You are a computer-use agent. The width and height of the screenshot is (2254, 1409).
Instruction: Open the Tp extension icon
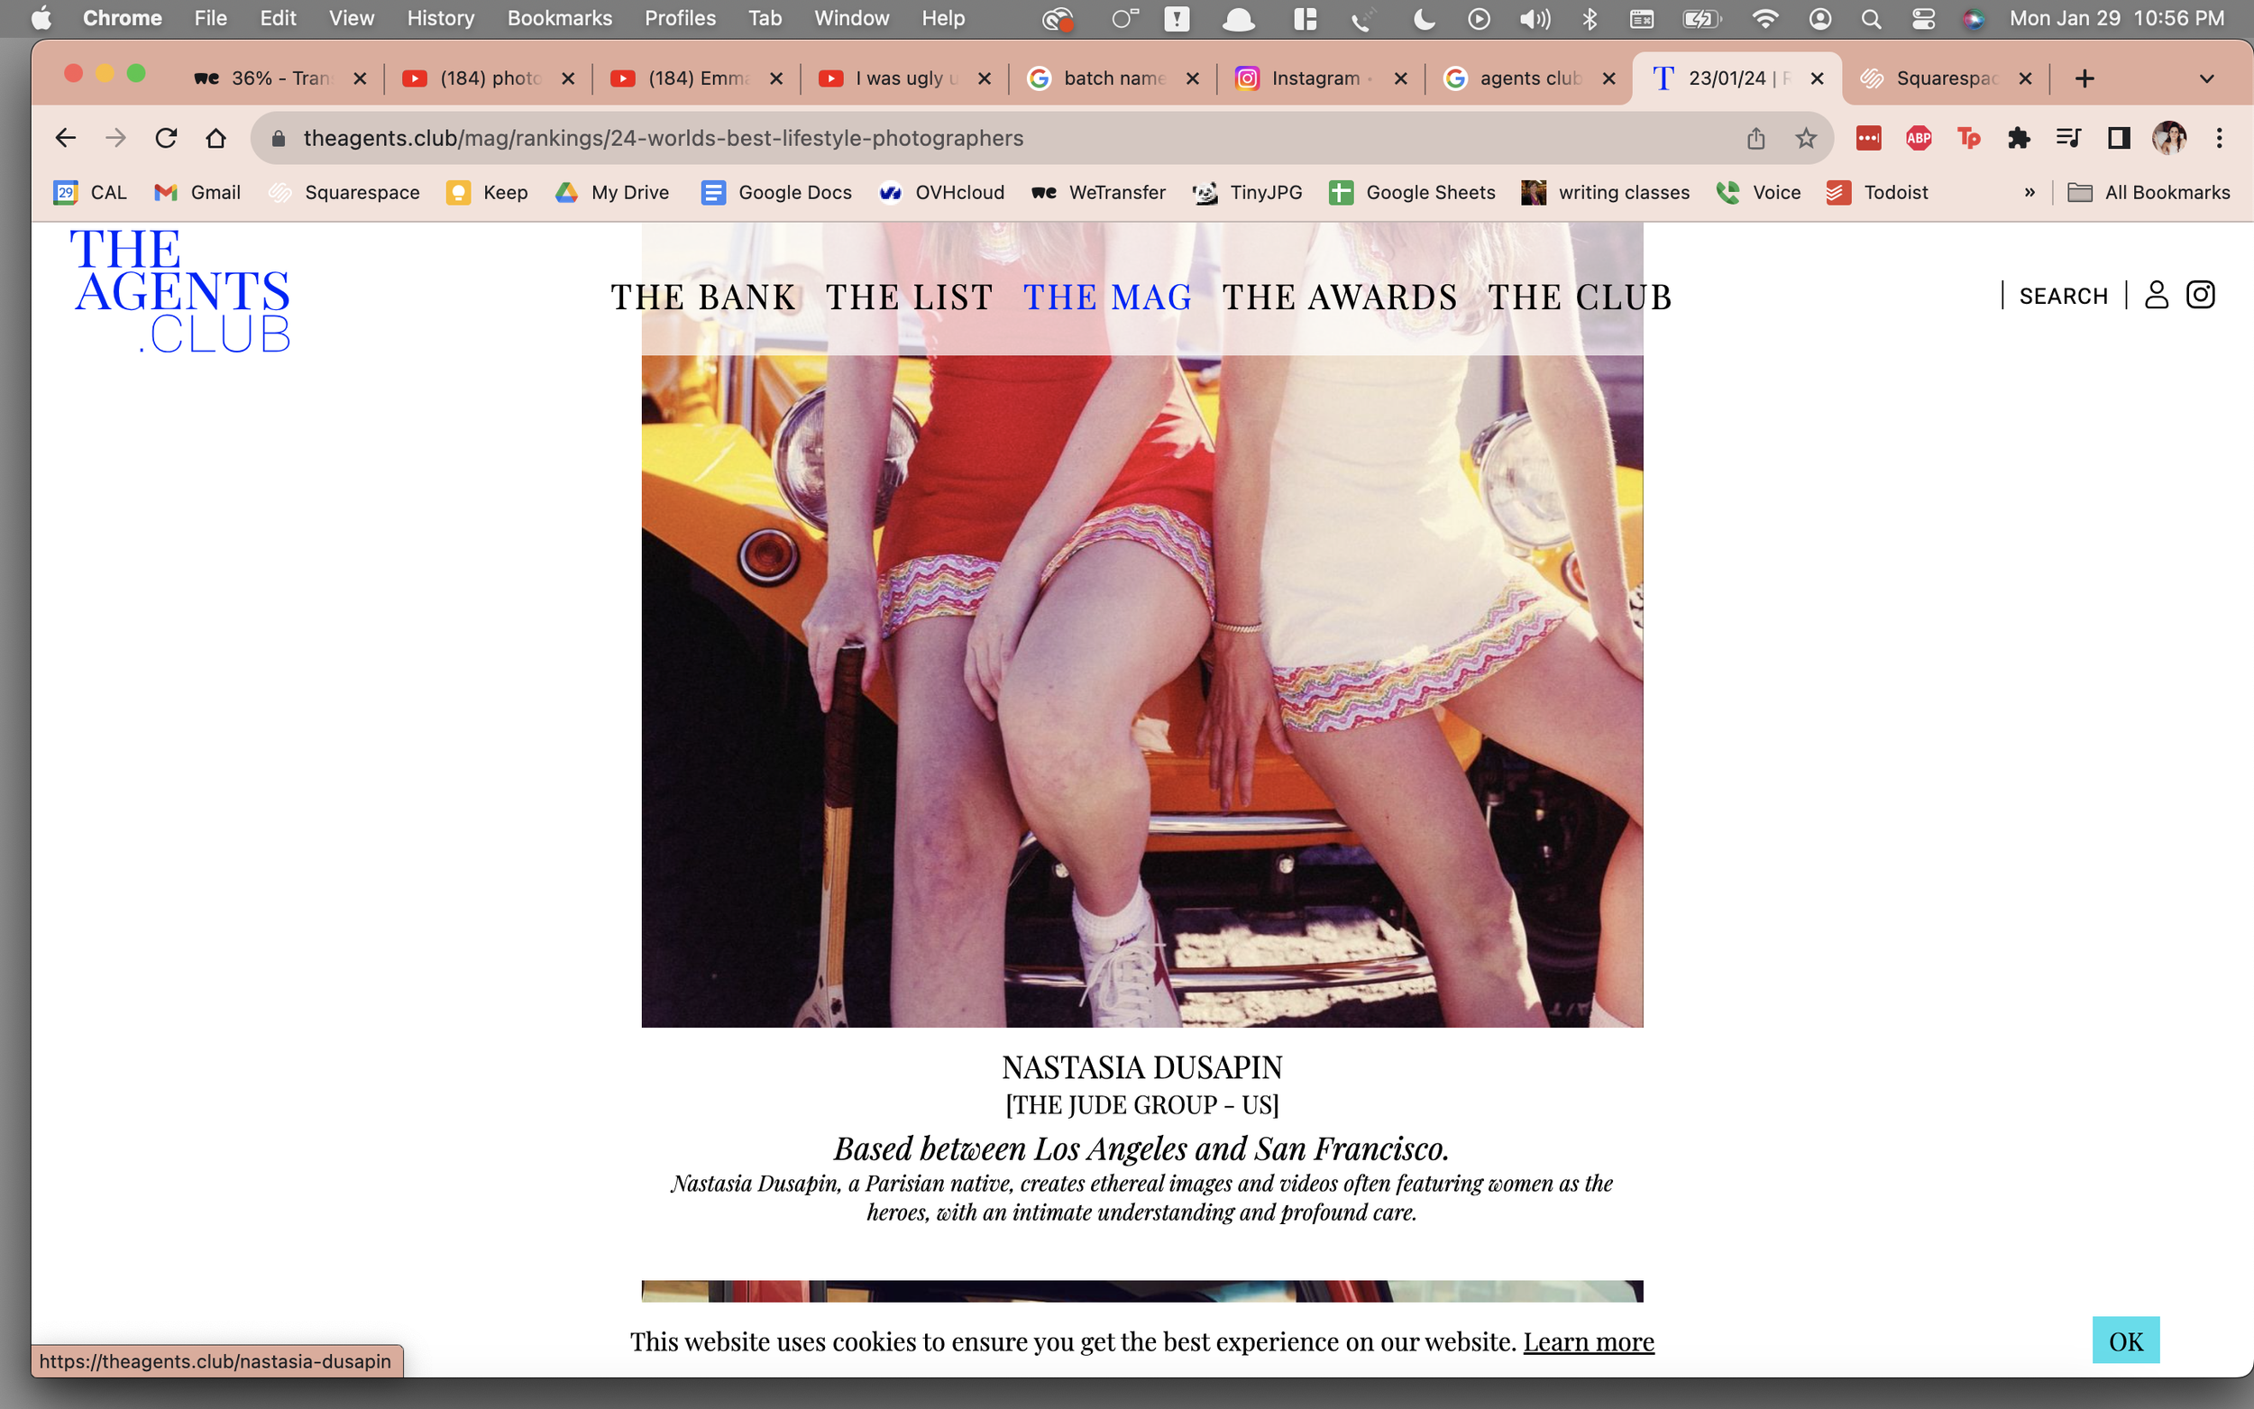(1970, 137)
